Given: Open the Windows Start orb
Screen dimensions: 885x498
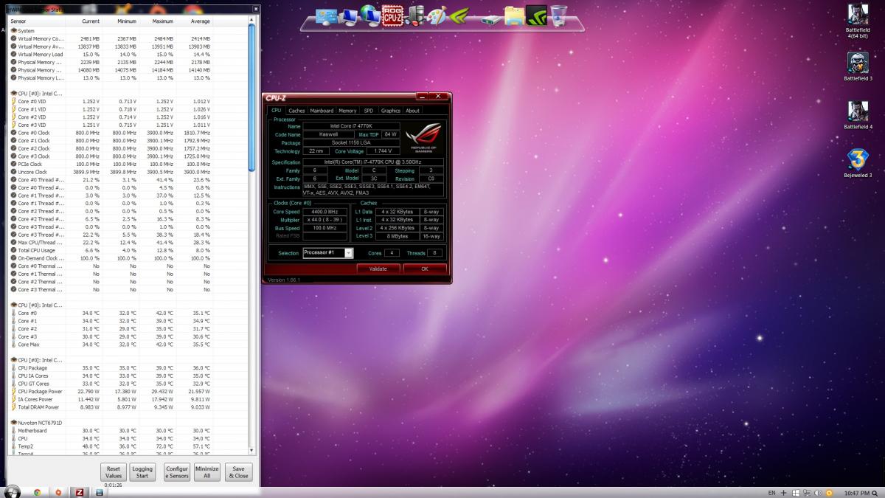Looking at the screenshot, I should [x=12, y=492].
